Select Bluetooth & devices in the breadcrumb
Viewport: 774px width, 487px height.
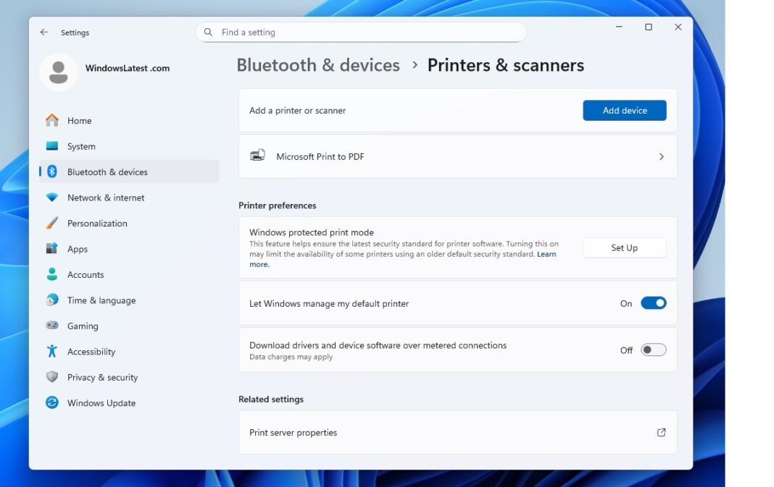318,65
